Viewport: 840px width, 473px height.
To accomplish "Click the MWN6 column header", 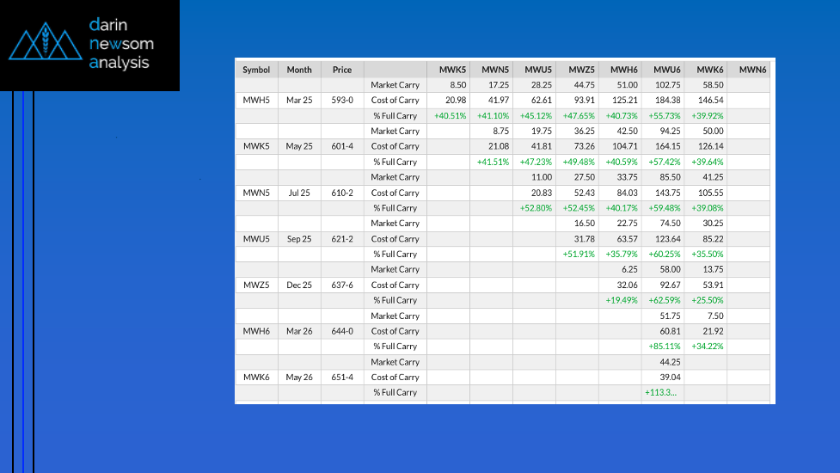I will [x=752, y=70].
